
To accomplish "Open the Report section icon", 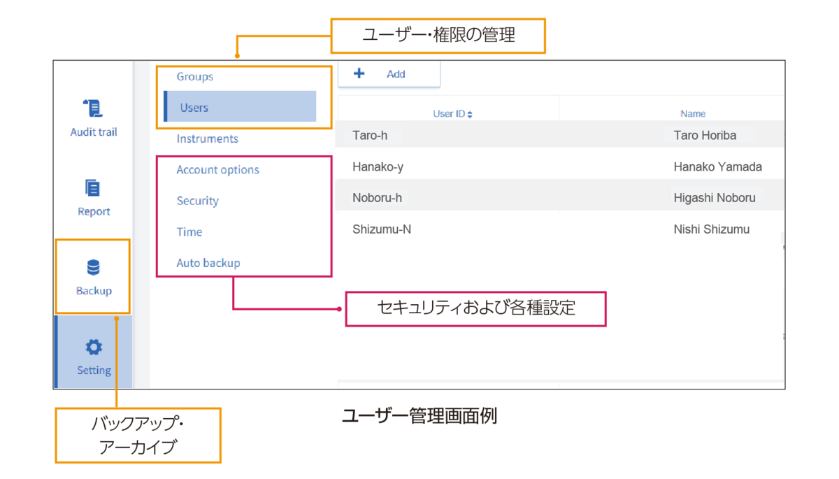I will (x=93, y=188).
